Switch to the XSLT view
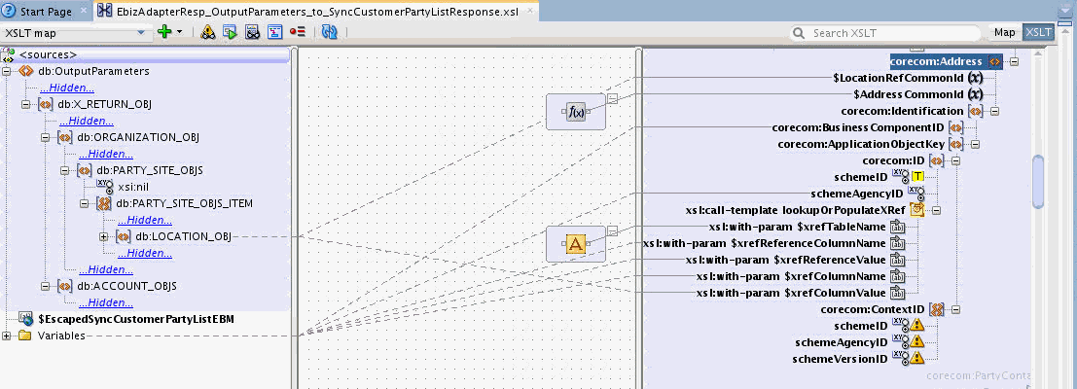Screen dimensions: 1077x389 (x=1037, y=32)
